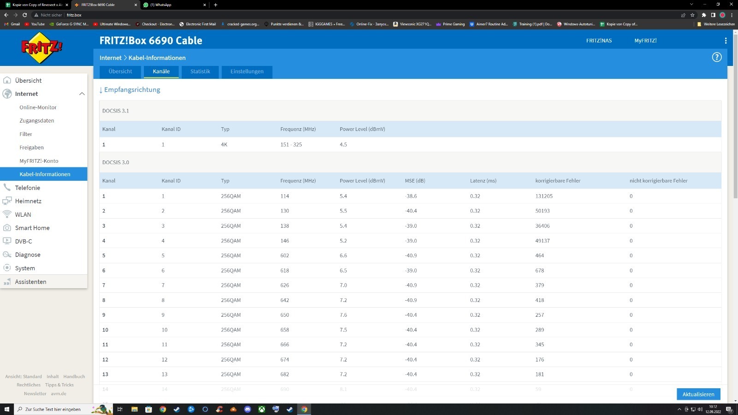Click Internet breadcrumb link

[111, 58]
